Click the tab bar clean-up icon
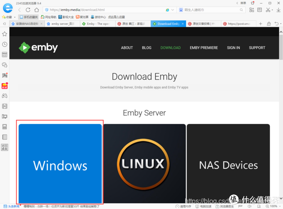This screenshot has width=283, height=209. coord(269,24)
